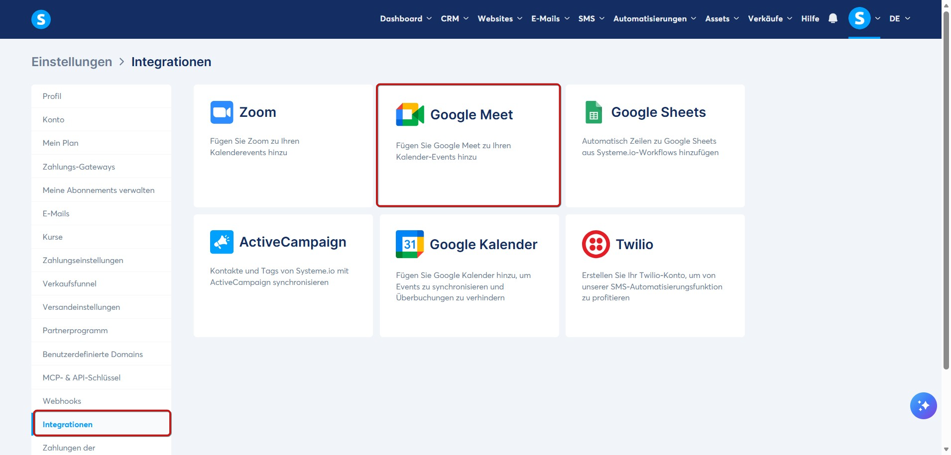Click 'Erstellen Sie Ihr Twilio-Konto' description
951x455 pixels.
pyautogui.click(x=652, y=286)
